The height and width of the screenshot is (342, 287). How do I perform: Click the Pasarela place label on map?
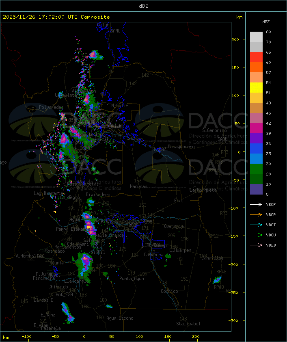[51, 328]
